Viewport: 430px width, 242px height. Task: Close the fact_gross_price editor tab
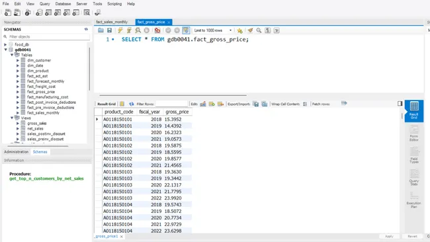(169, 22)
